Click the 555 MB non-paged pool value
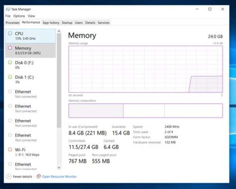 (101, 161)
